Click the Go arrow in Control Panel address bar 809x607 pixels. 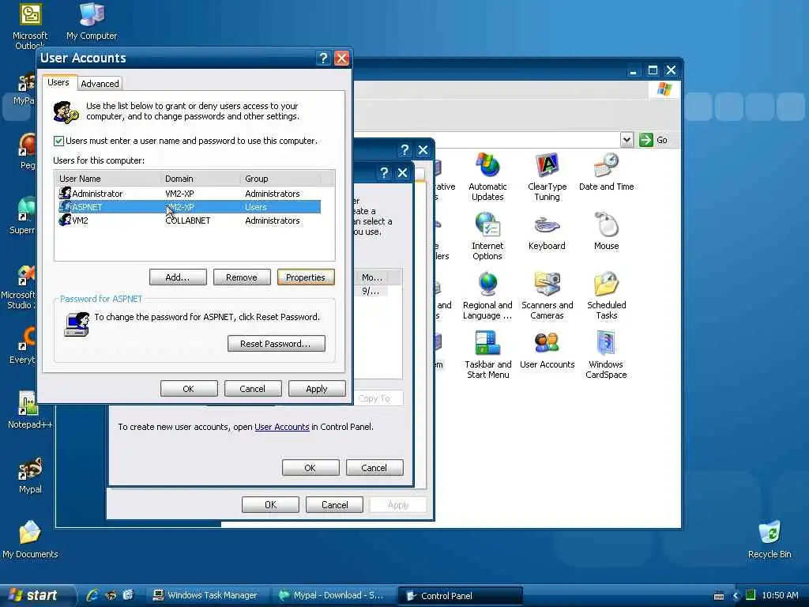pos(646,140)
